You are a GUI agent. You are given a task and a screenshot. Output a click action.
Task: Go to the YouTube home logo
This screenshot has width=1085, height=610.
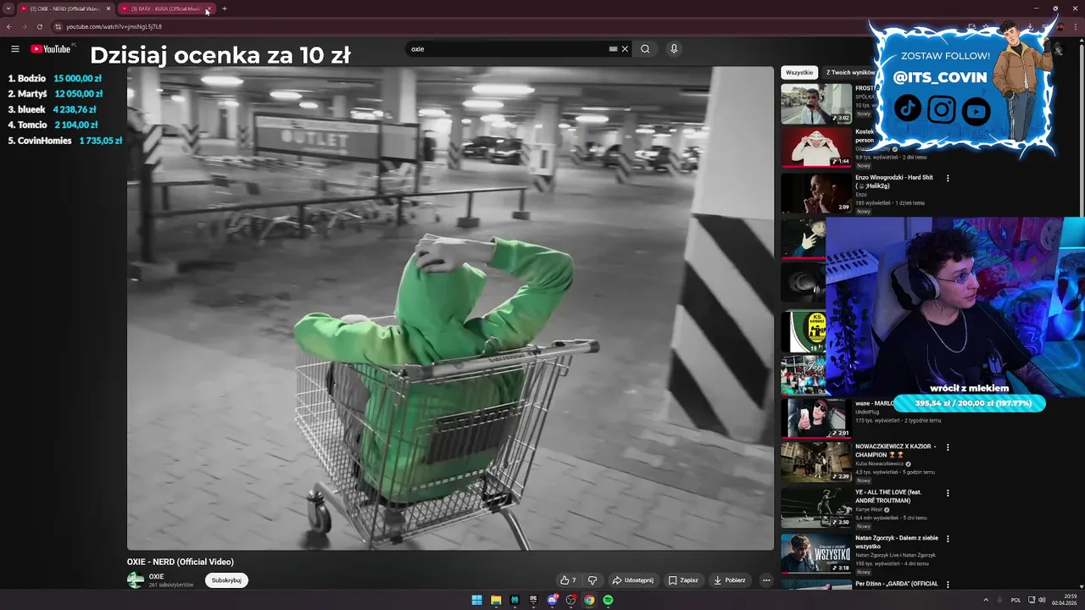point(51,49)
